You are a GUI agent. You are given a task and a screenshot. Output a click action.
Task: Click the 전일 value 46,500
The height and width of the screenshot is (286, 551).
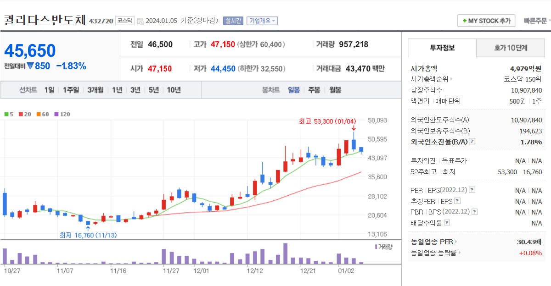(160, 44)
